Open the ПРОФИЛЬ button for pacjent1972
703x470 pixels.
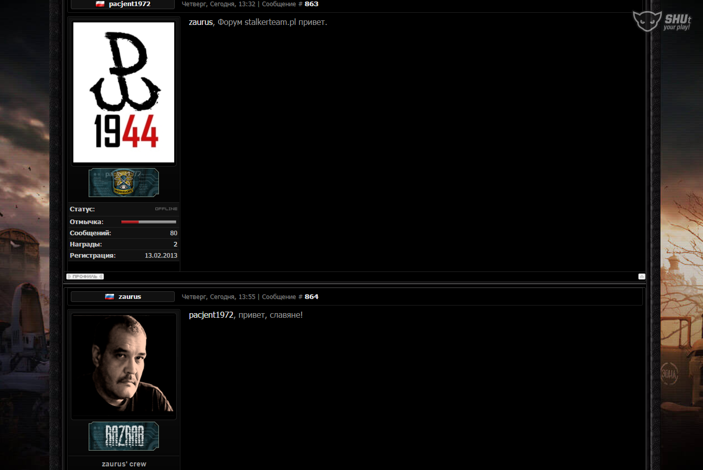[x=85, y=277]
